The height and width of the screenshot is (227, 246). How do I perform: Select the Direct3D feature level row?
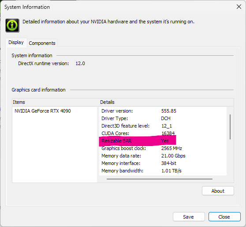(163, 126)
